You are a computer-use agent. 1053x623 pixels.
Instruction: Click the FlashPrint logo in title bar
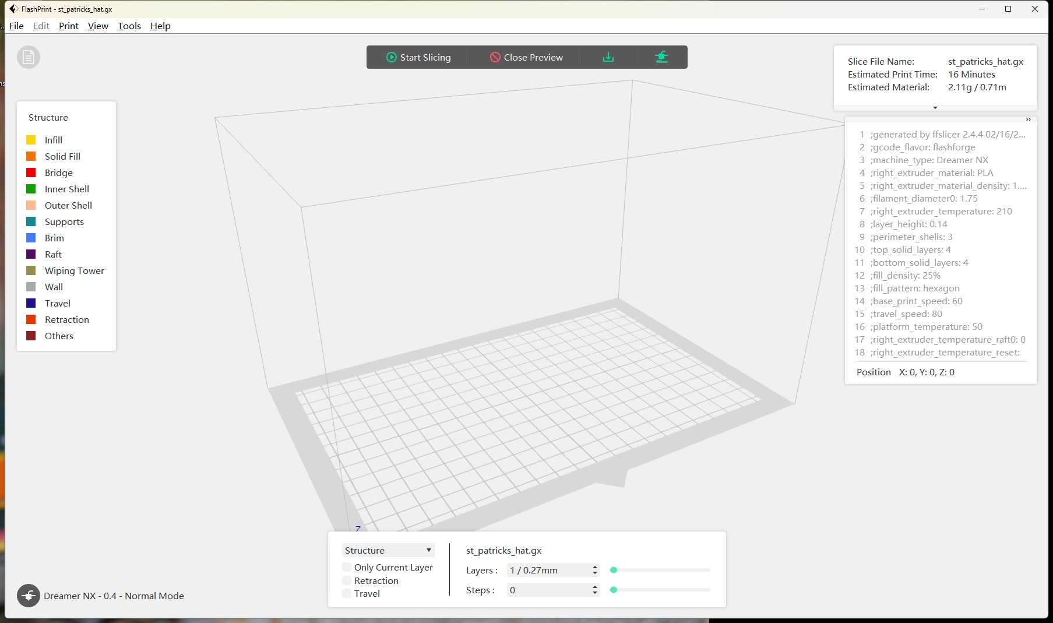[13, 9]
